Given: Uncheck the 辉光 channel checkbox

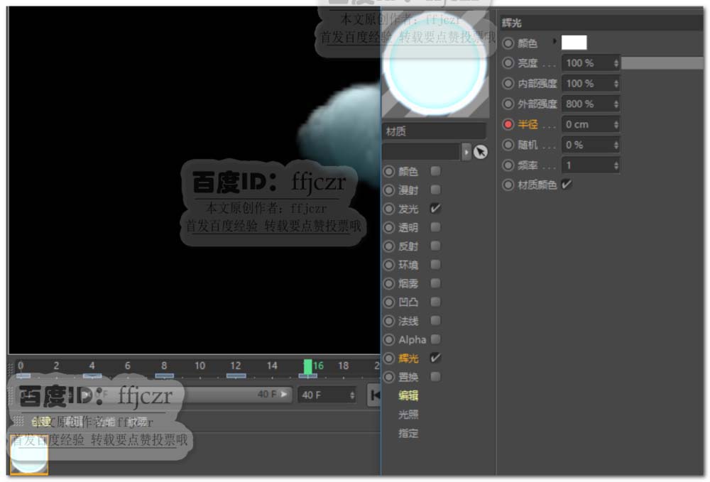Looking at the screenshot, I should pyautogui.click(x=436, y=358).
